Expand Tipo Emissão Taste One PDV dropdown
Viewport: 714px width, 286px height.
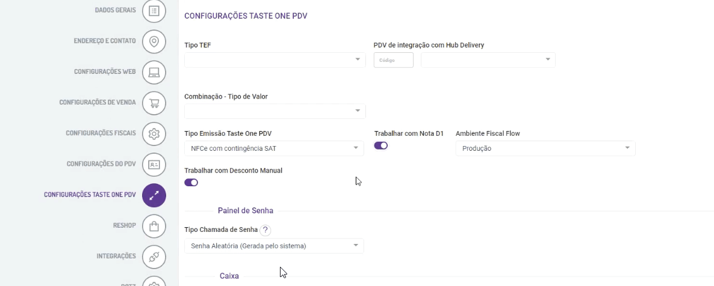pos(274,148)
